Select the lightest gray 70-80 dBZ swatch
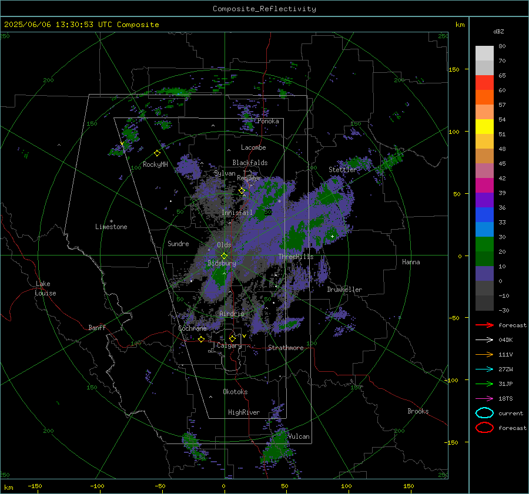Viewport: 529px width, 494px height. [x=484, y=53]
